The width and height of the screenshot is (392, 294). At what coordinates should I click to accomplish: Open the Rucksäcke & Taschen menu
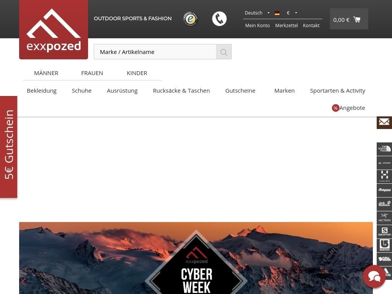[181, 91]
